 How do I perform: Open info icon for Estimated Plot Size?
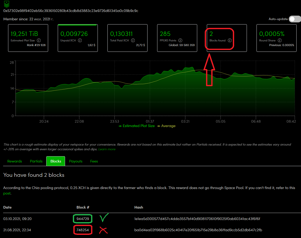pos(39,40)
